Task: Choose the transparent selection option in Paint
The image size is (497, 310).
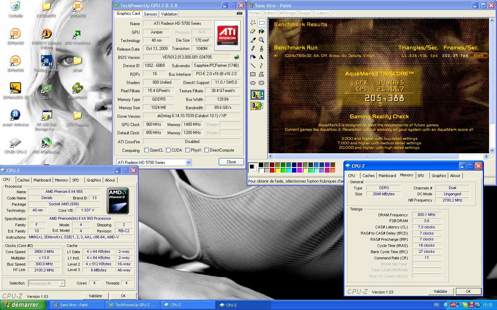Action: 257,106
